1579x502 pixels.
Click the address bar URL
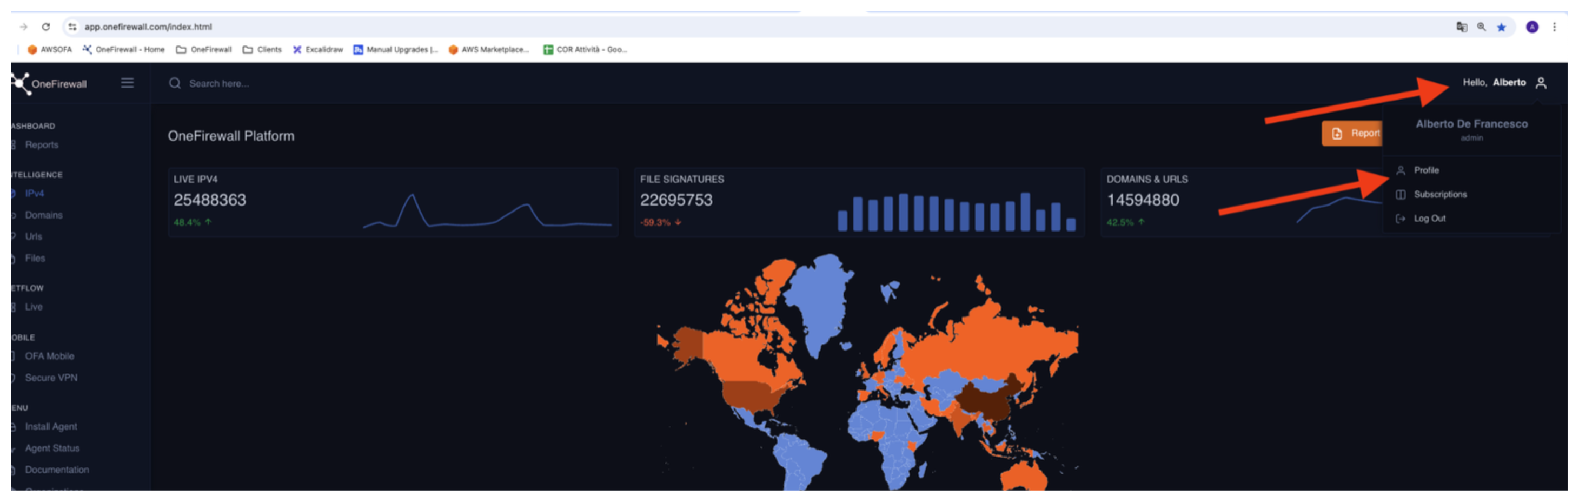tap(148, 27)
